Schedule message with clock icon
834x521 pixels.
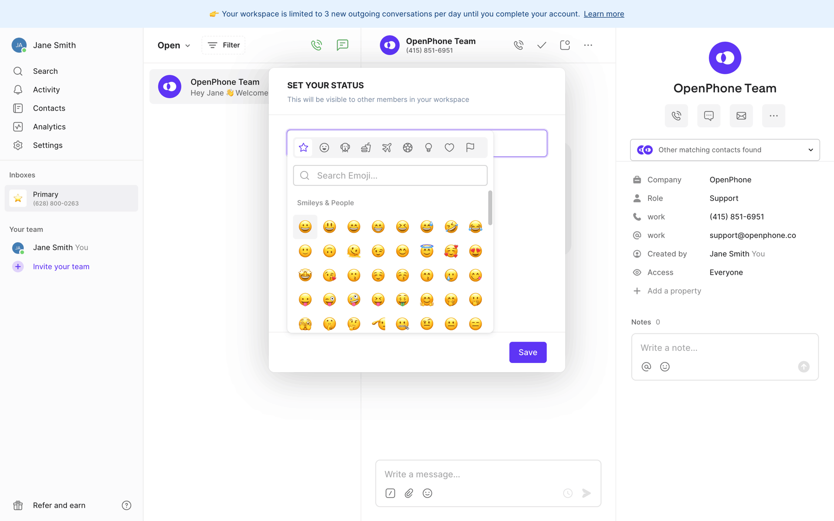[x=568, y=493]
